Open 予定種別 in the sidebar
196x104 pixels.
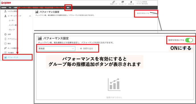(11, 53)
